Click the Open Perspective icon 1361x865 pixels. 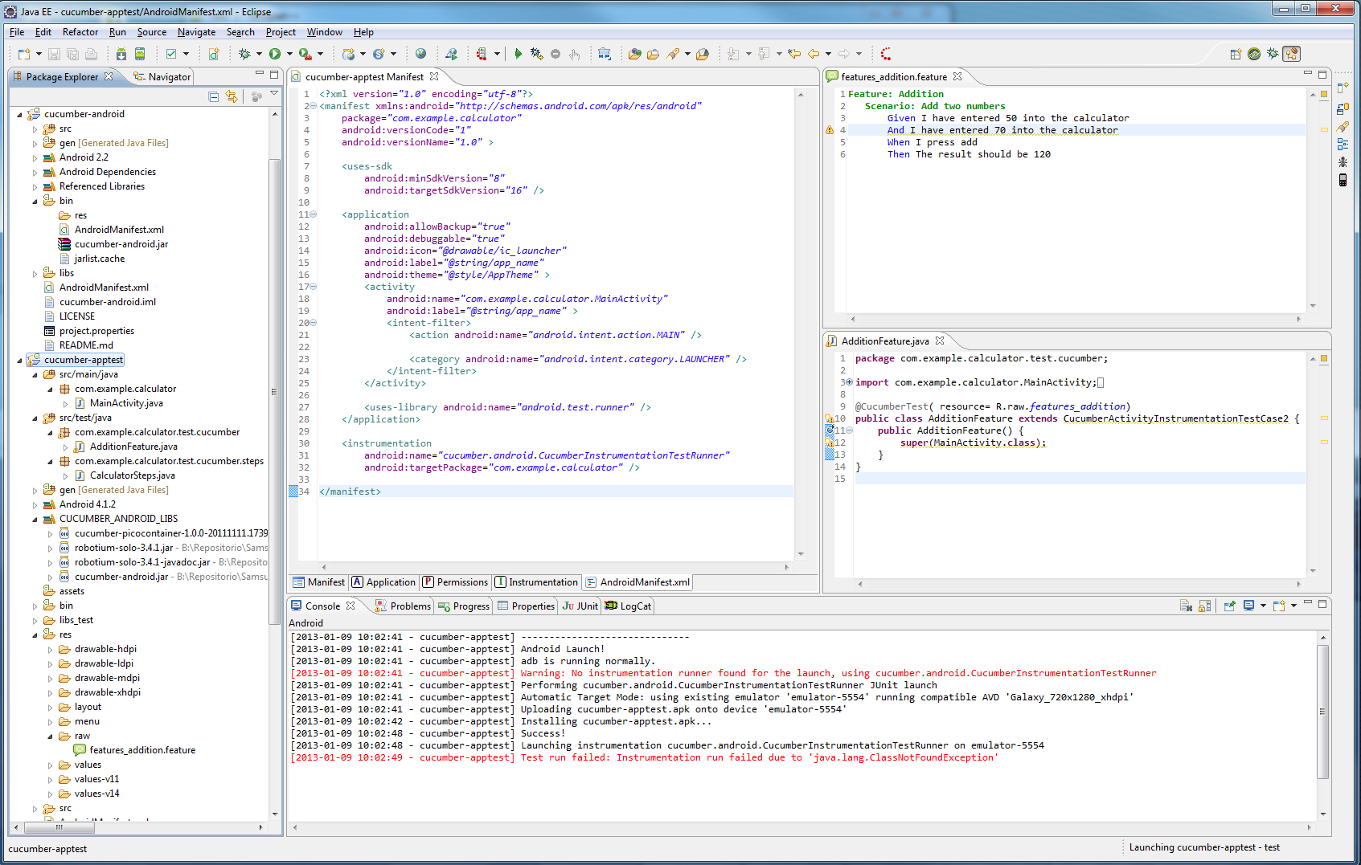[x=1236, y=54]
